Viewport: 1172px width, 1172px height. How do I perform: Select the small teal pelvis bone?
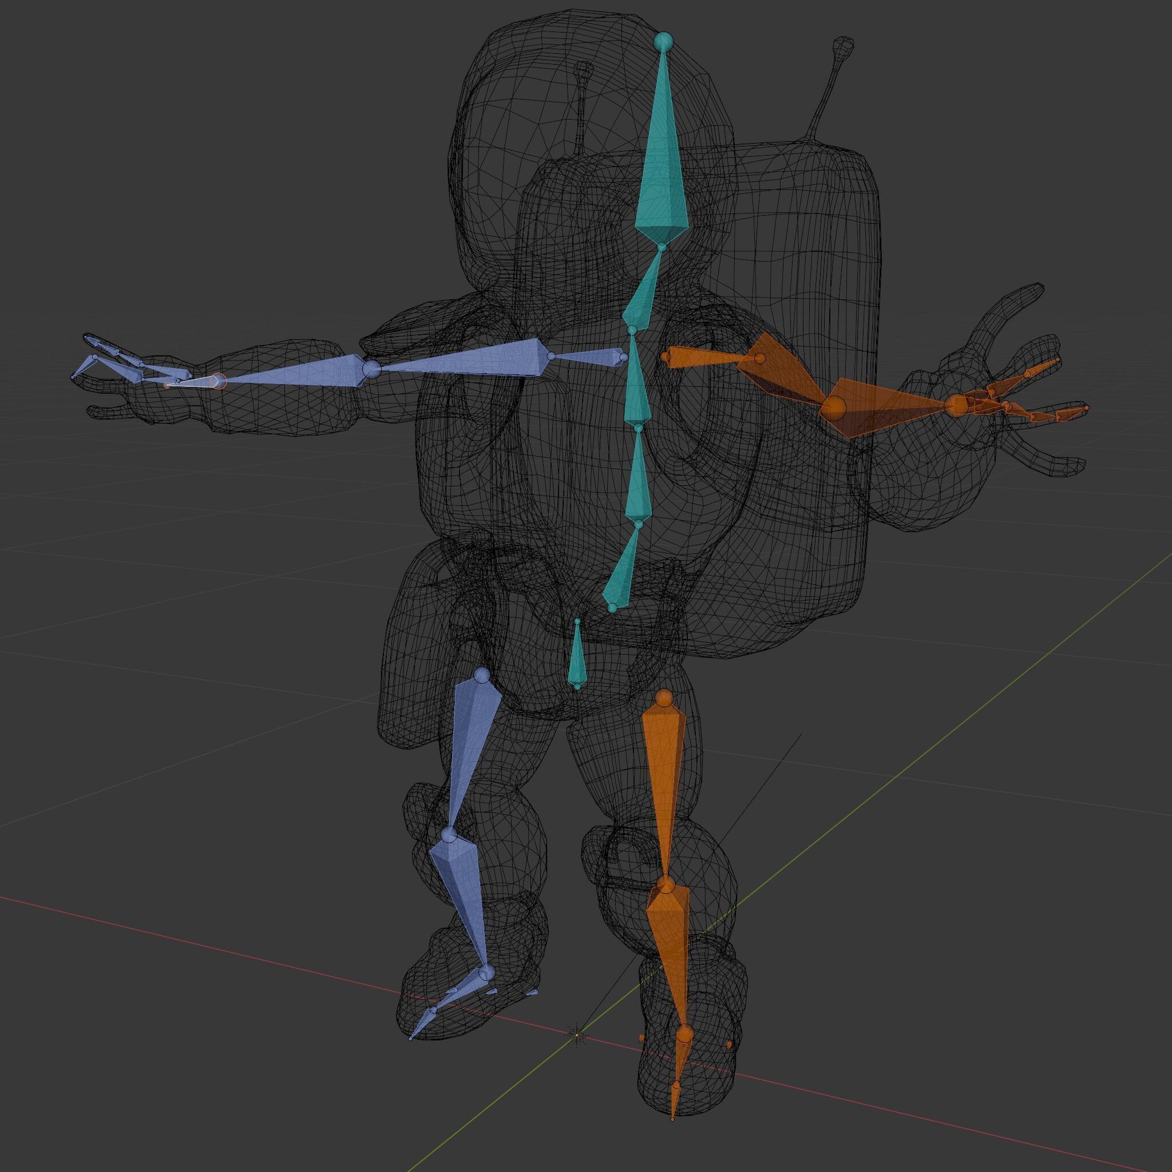coord(577,659)
